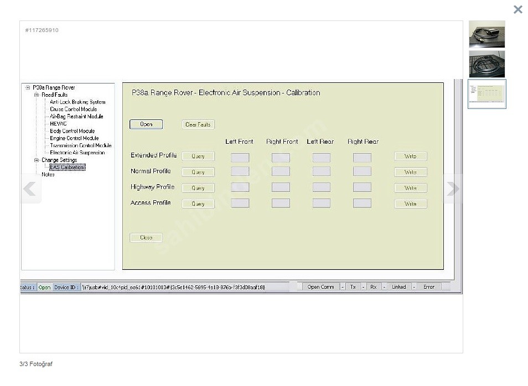This screenshot has width=528, height=386.
Task: Open the second cable photo thumbnail
Action: [x=486, y=64]
